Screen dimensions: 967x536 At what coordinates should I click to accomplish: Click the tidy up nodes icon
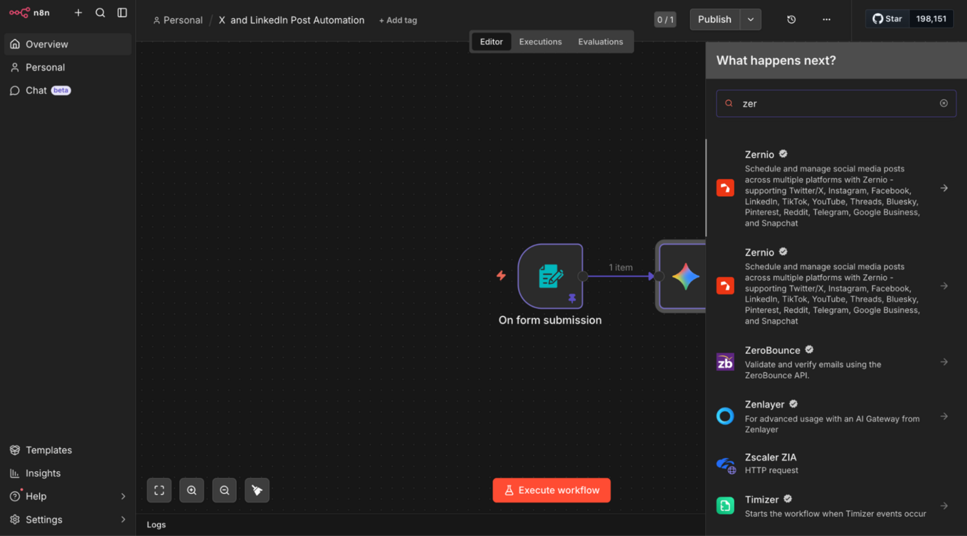click(257, 490)
